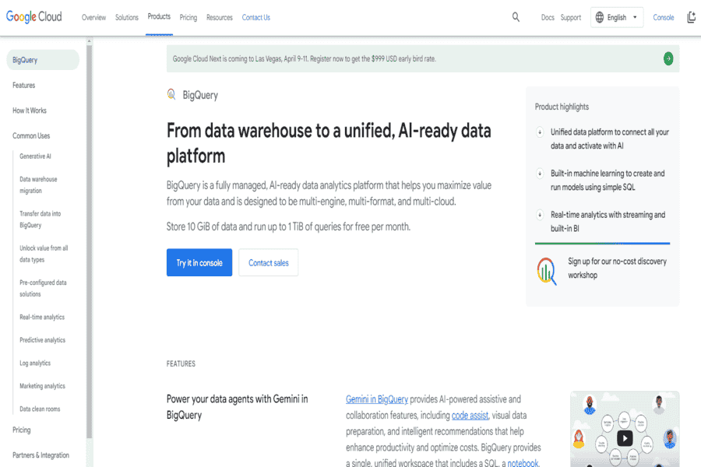Expand Unified data platform highlight arrow

tap(540, 132)
